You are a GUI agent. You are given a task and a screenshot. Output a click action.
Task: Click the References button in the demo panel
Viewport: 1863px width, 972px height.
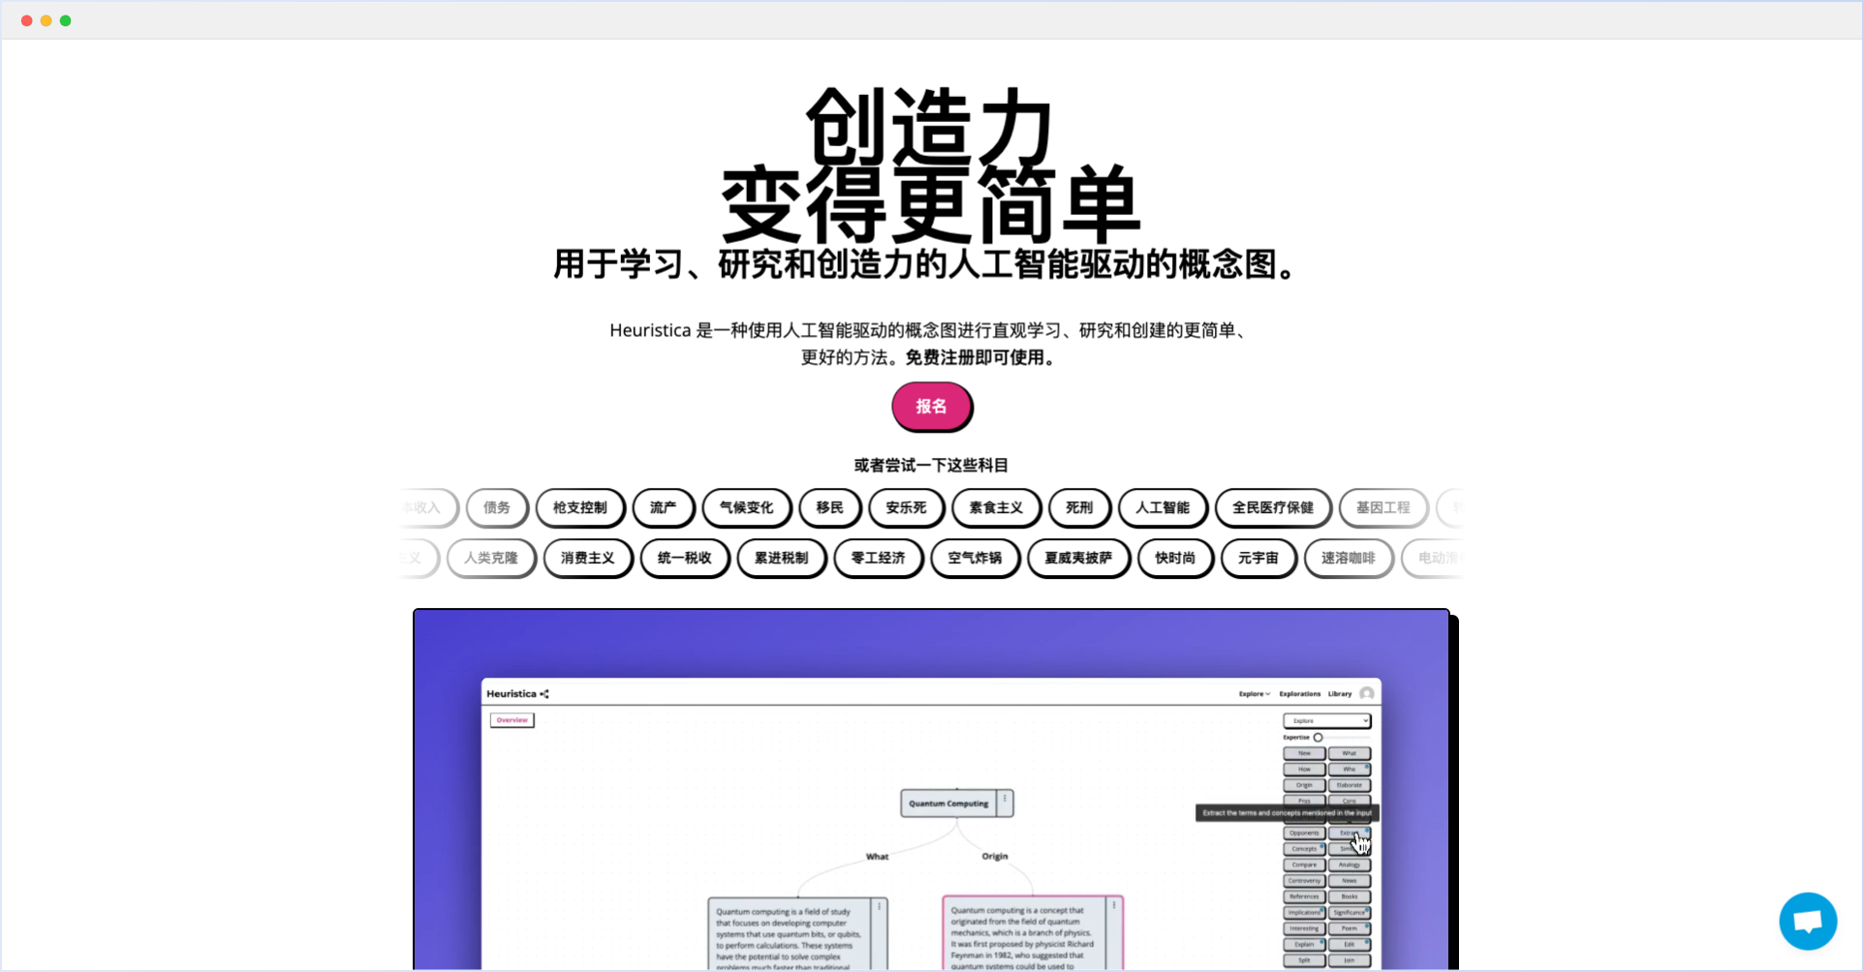(x=1304, y=896)
